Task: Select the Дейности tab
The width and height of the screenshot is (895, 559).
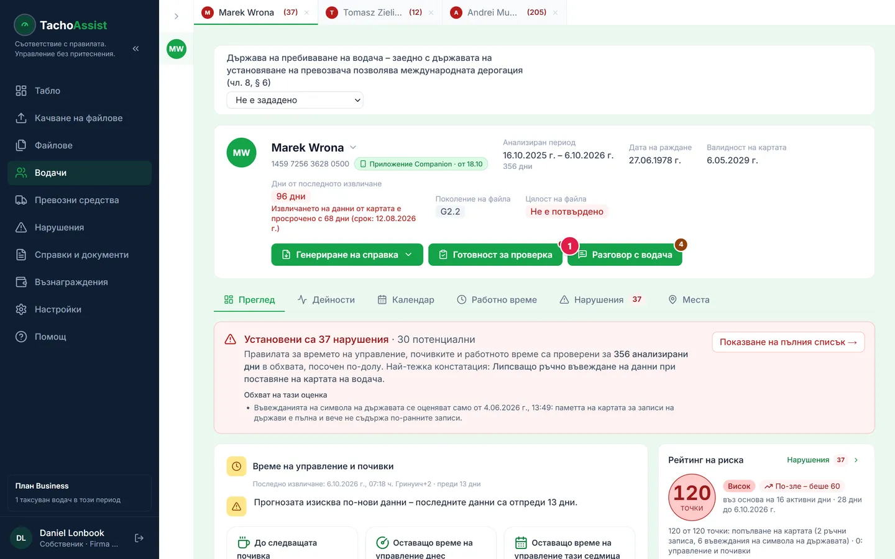Action: point(326,299)
